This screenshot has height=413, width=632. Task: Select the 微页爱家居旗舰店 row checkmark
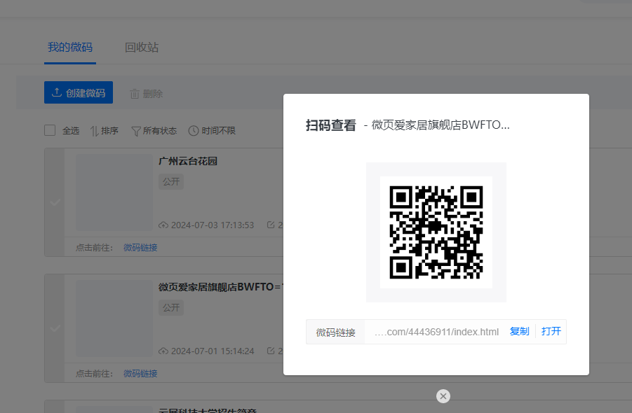click(55, 328)
